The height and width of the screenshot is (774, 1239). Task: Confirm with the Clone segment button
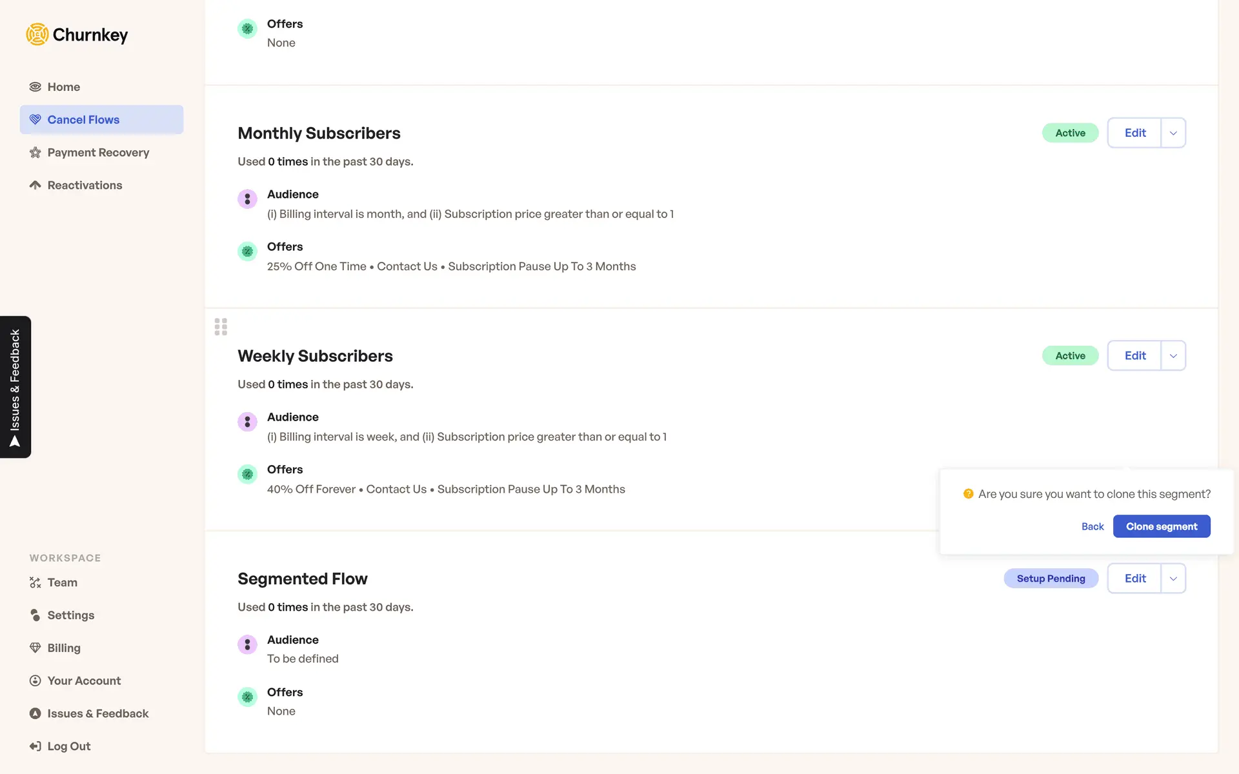click(1161, 526)
